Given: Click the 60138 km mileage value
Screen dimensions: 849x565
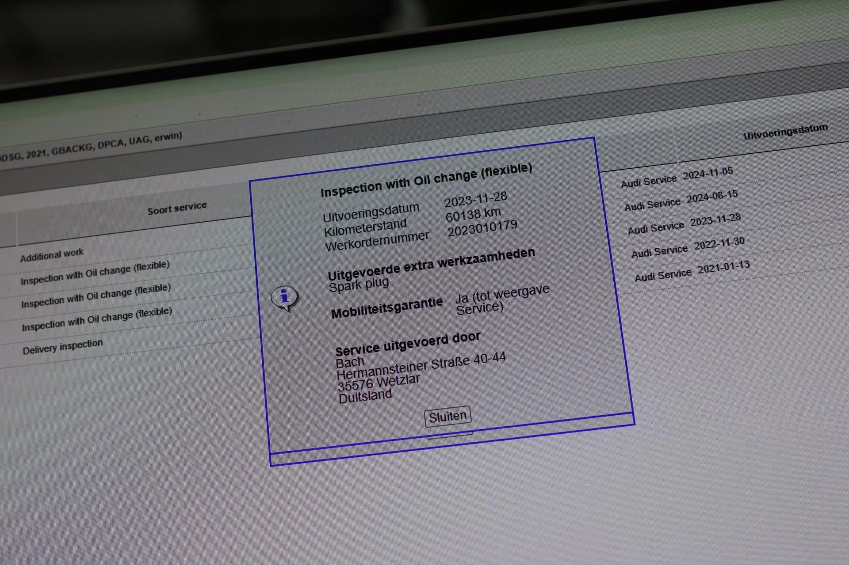Looking at the screenshot, I should point(473,215).
